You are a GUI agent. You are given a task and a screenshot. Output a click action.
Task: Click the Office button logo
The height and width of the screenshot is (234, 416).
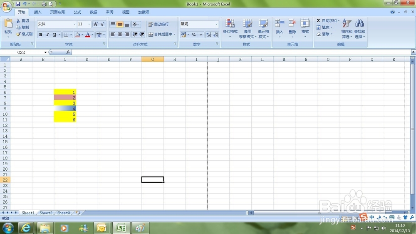pyautogui.click(x=6, y=6)
